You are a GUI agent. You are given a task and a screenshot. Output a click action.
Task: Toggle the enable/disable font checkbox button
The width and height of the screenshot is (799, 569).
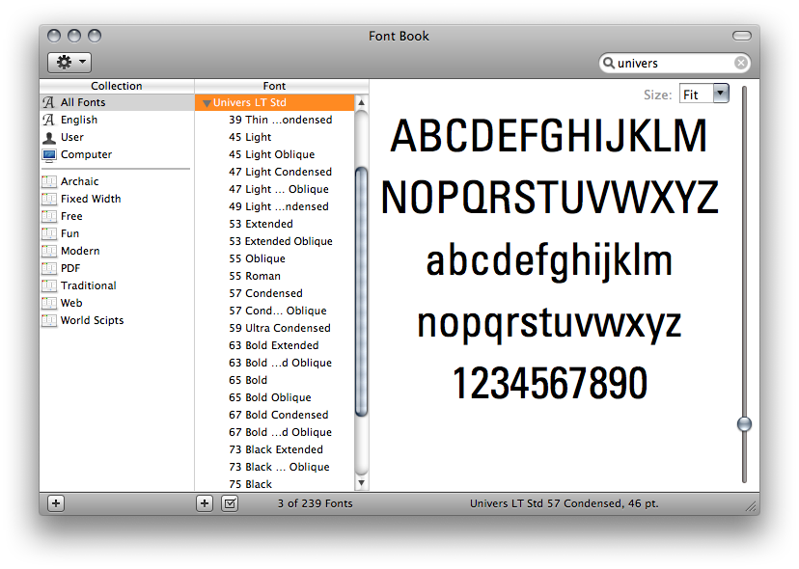tap(230, 503)
